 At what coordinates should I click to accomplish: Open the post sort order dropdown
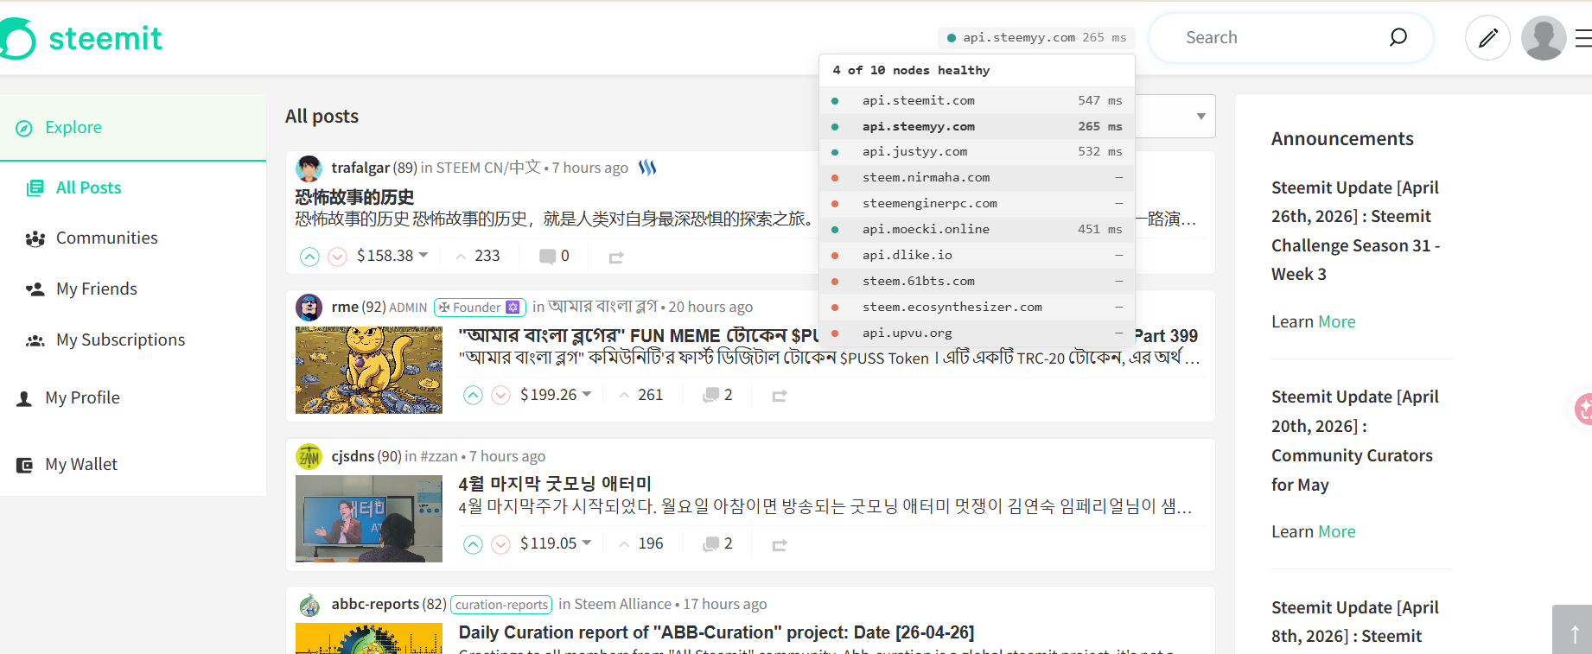click(1201, 117)
